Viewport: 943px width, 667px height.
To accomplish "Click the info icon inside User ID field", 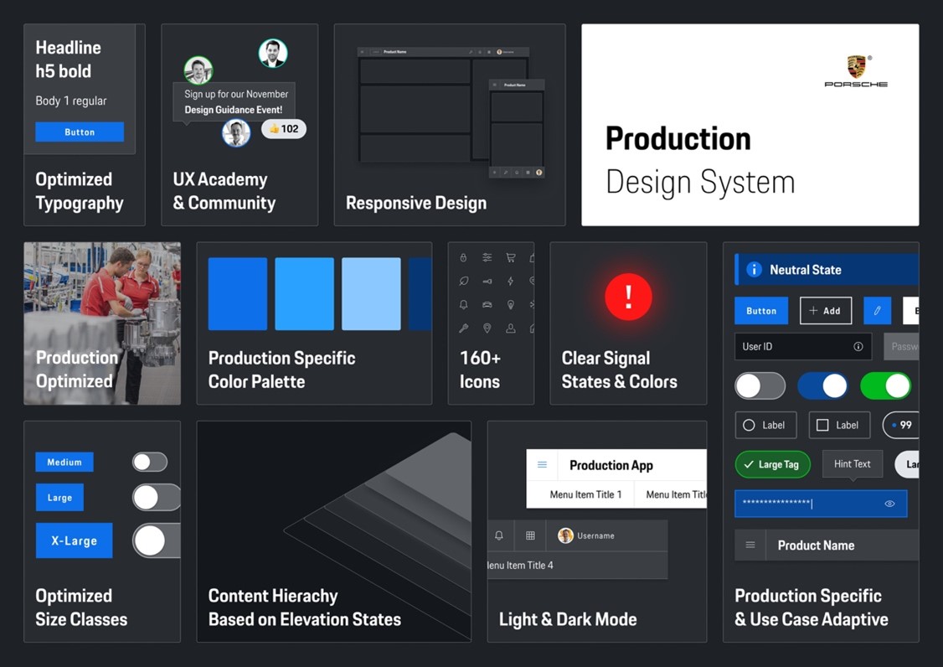I will [x=858, y=346].
